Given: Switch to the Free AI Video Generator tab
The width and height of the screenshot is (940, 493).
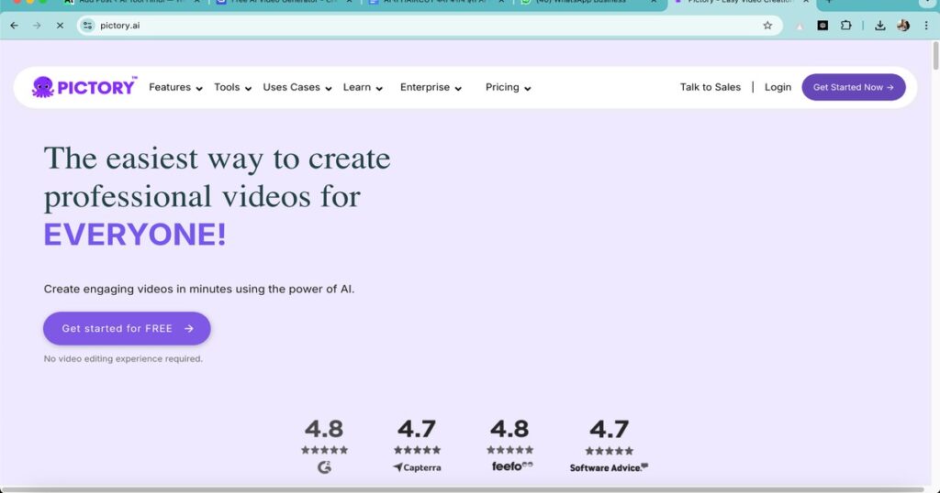Looking at the screenshot, I should pos(285,3).
